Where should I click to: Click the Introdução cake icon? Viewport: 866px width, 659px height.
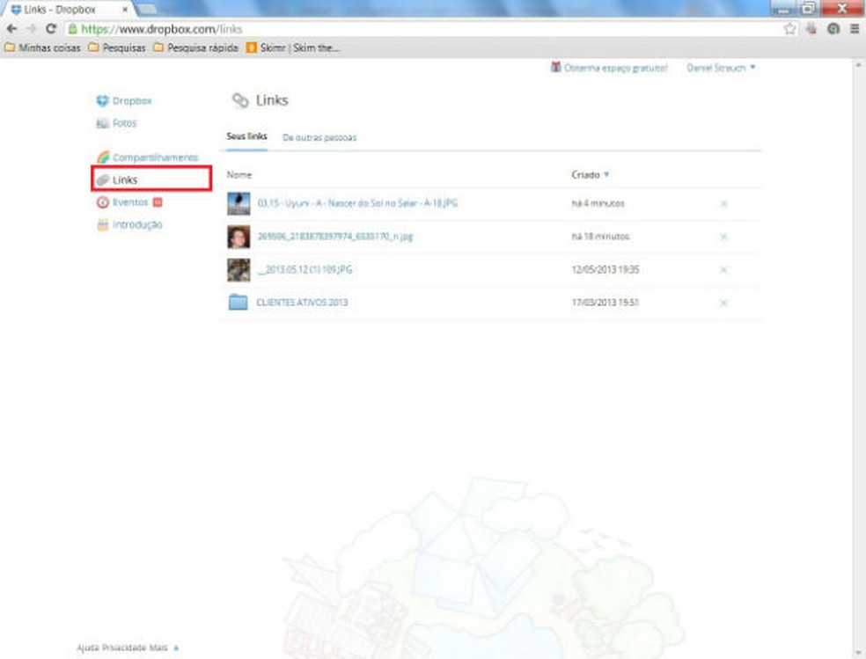pyautogui.click(x=103, y=224)
